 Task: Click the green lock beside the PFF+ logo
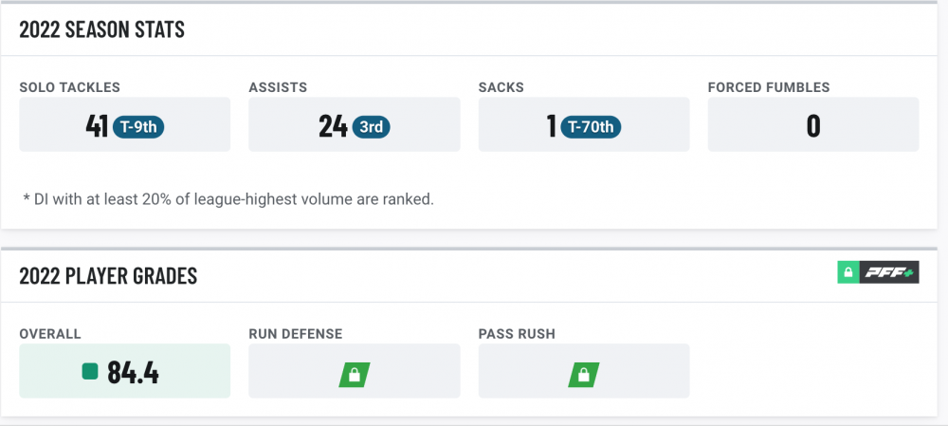[x=848, y=273]
